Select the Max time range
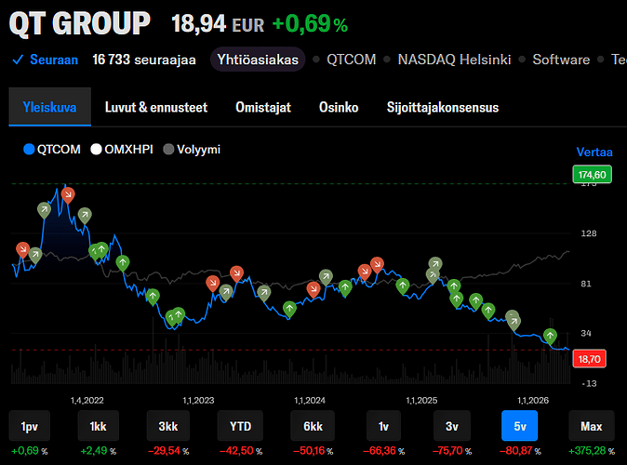The height and width of the screenshot is (465, 627). click(x=592, y=426)
